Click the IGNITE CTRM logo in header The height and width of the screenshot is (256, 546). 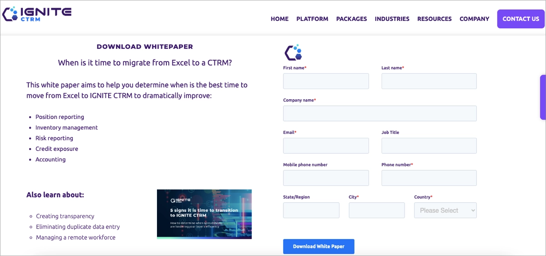pos(37,14)
